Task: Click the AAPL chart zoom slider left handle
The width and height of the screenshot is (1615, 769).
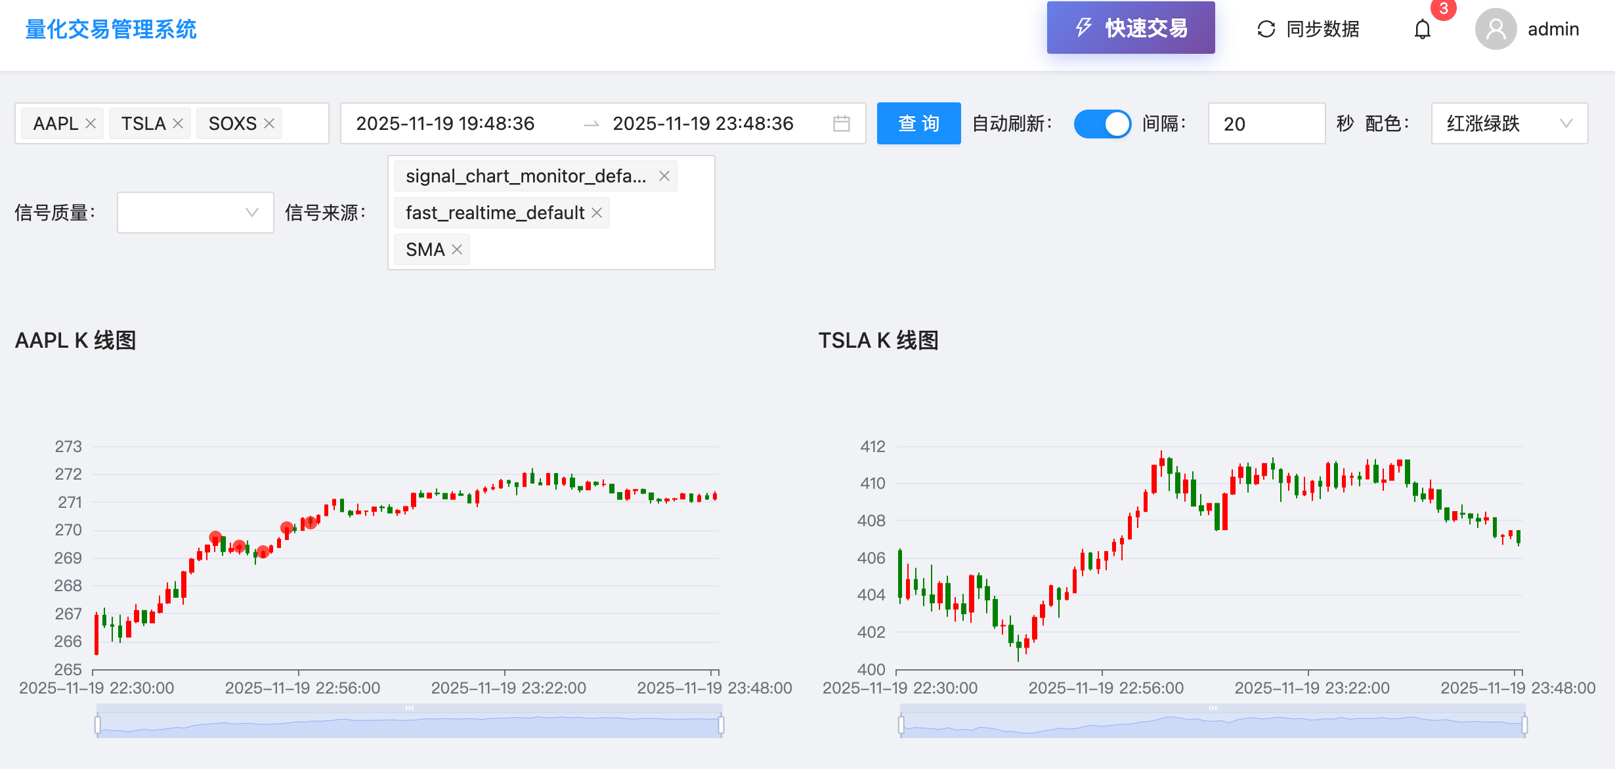Action: tap(97, 725)
